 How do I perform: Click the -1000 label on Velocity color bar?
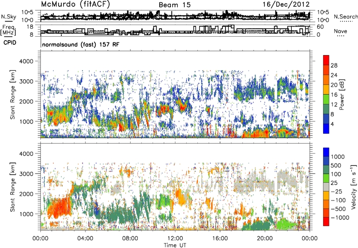340,218
